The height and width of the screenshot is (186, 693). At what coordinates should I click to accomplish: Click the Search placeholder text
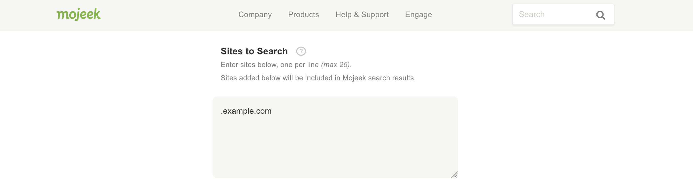[x=532, y=15]
